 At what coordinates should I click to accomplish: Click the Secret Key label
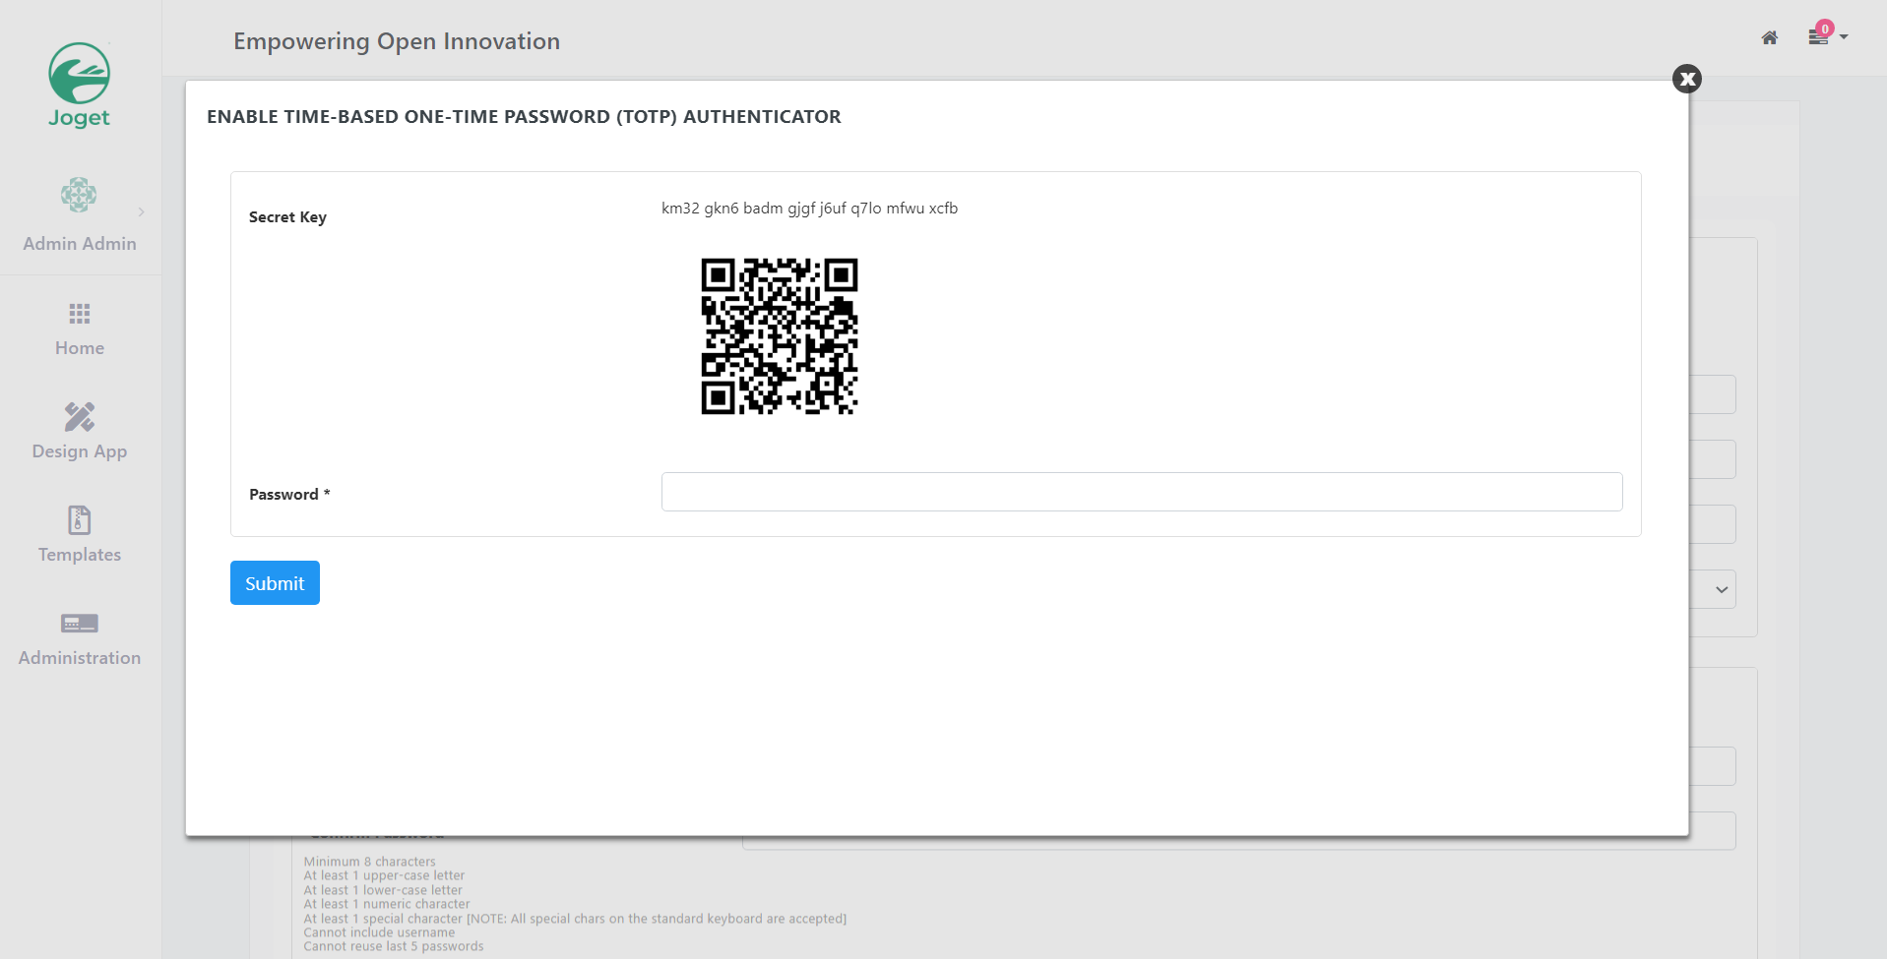(x=287, y=217)
